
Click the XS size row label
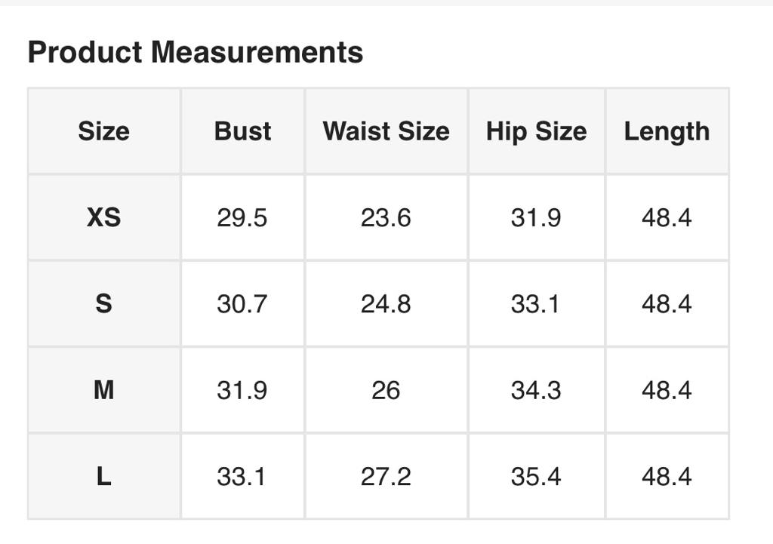click(103, 218)
